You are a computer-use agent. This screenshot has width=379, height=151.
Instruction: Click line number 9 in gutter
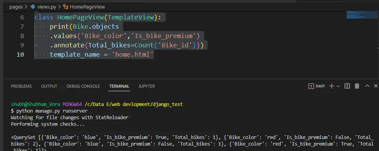pyautogui.click(x=22, y=45)
